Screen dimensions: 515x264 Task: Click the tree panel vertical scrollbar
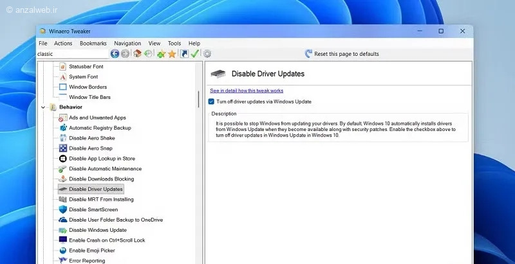click(199, 100)
